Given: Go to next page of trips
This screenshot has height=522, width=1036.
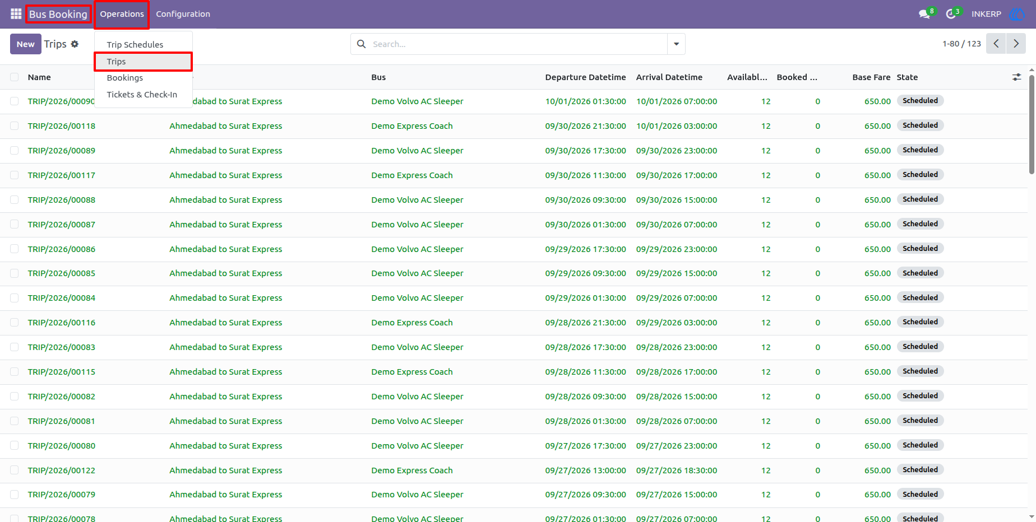Looking at the screenshot, I should coord(1016,44).
